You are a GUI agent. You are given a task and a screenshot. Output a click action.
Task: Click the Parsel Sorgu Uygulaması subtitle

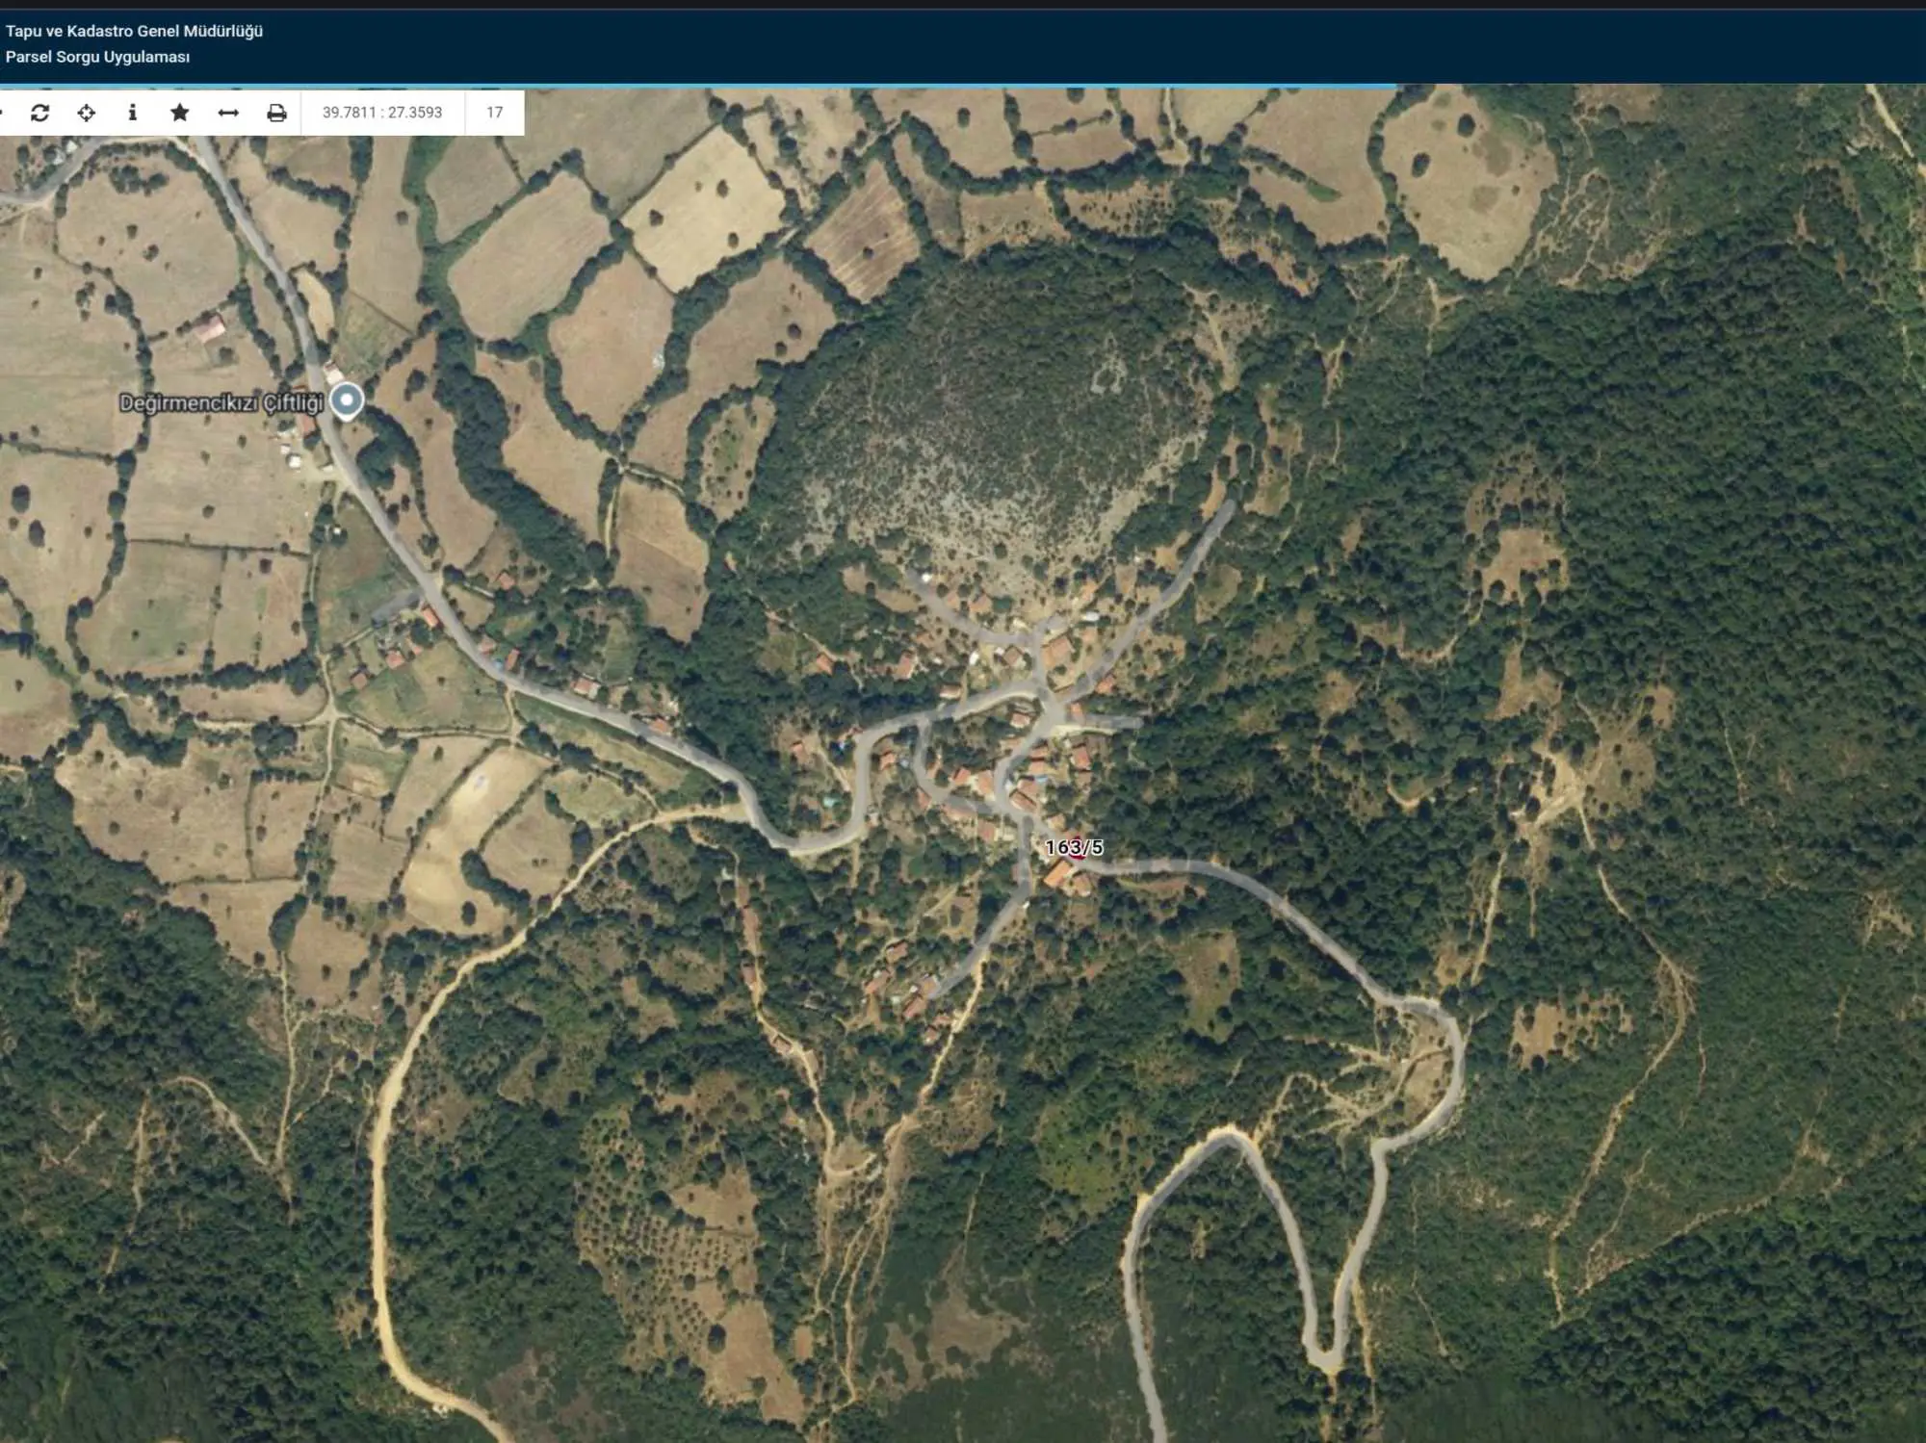(97, 57)
